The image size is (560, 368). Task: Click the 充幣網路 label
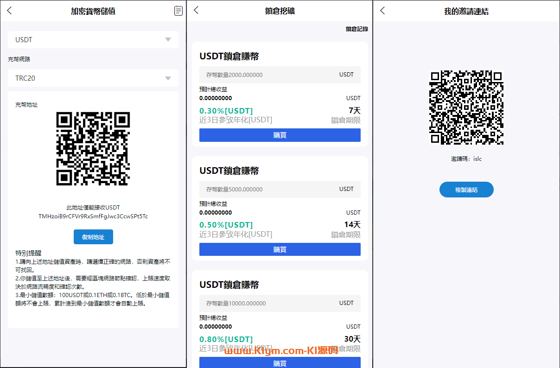tap(19, 59)
